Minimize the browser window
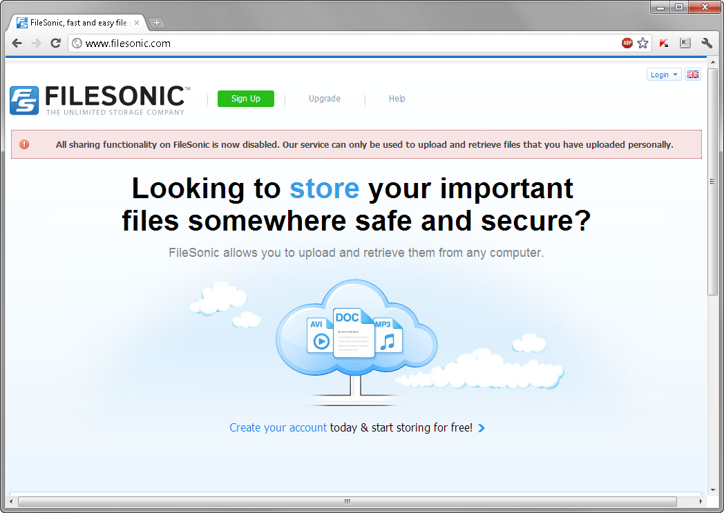Viewport: 724px width, 513px height. click(x=660, y=8)
